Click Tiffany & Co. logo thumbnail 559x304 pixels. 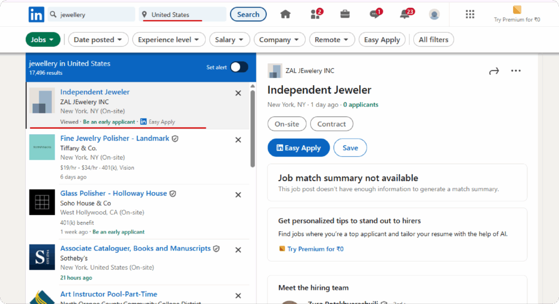(x=42, y=147)
